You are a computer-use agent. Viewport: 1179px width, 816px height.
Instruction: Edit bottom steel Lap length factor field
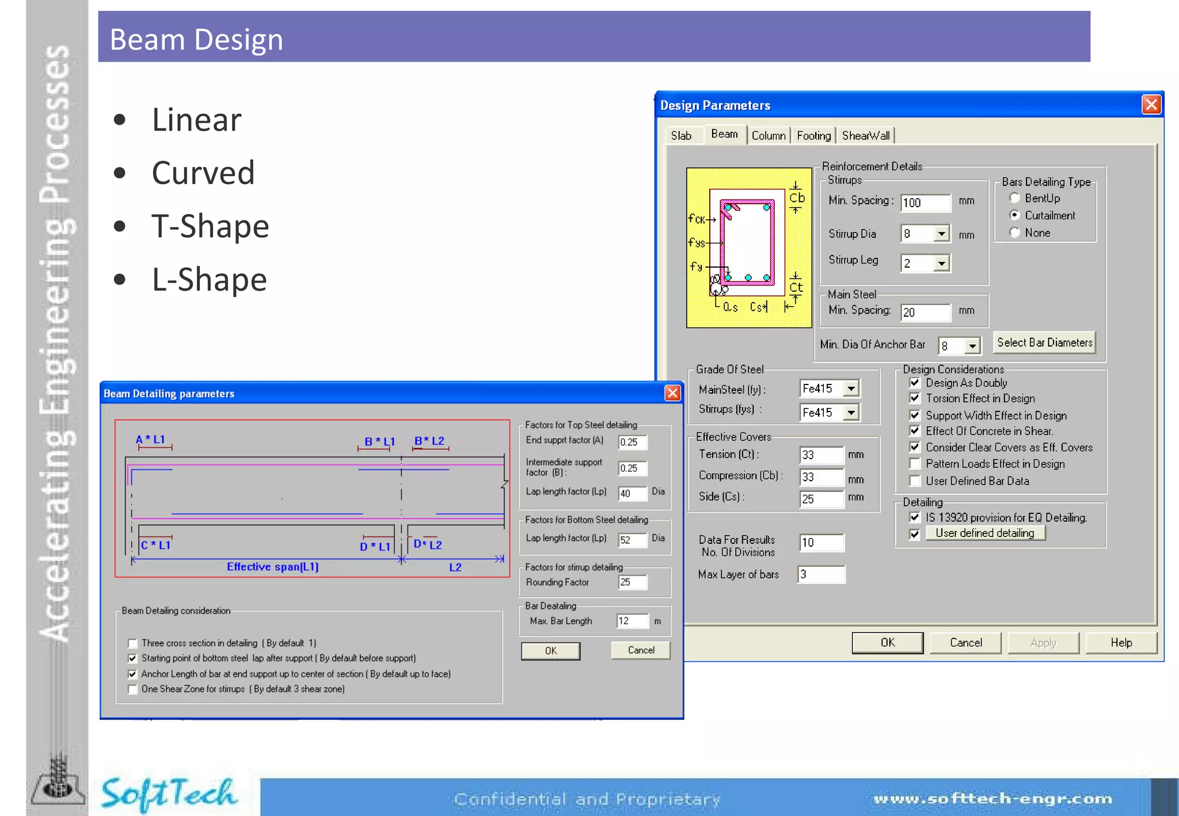click(633, 540)
